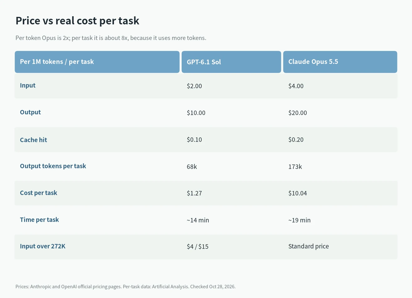This screenshot has width=412, height=298.
Task: Click the 'Cost per task' row label
Action: click(x=39, y=193)
